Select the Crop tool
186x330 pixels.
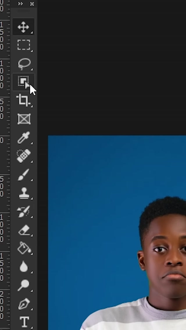[x=24, y=100]
